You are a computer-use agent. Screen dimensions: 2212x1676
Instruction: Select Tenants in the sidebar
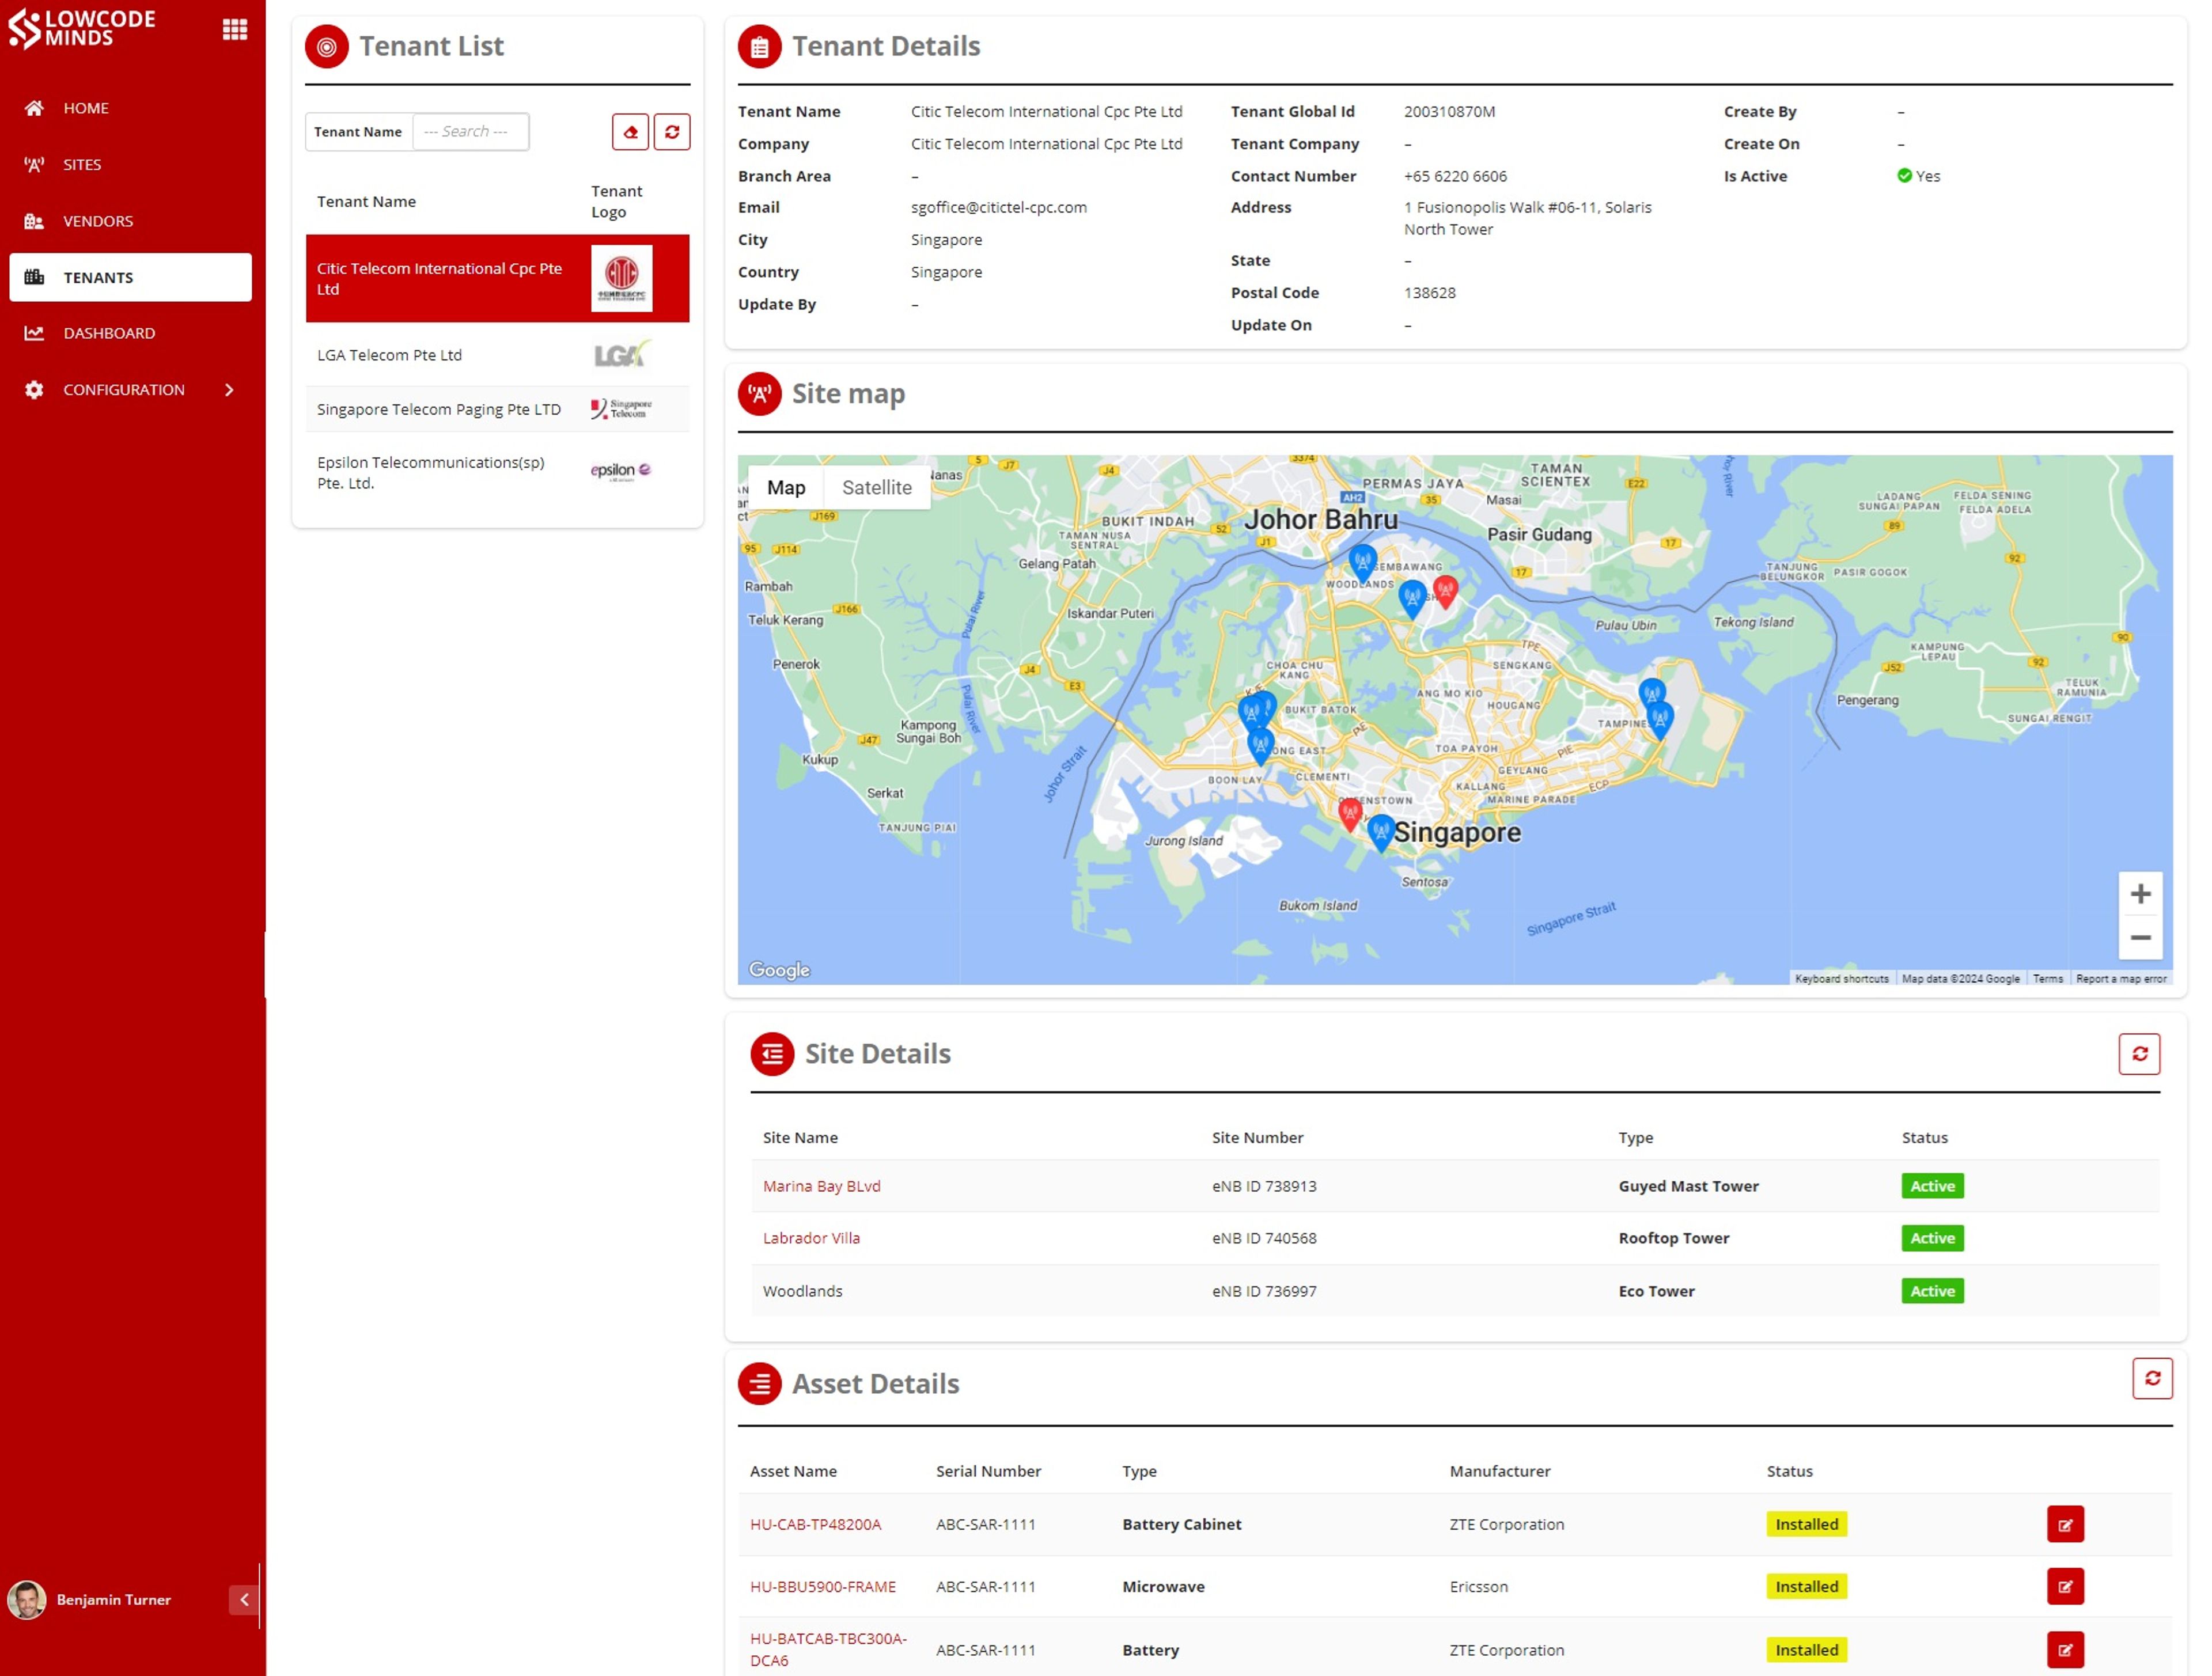pos(131,277)
